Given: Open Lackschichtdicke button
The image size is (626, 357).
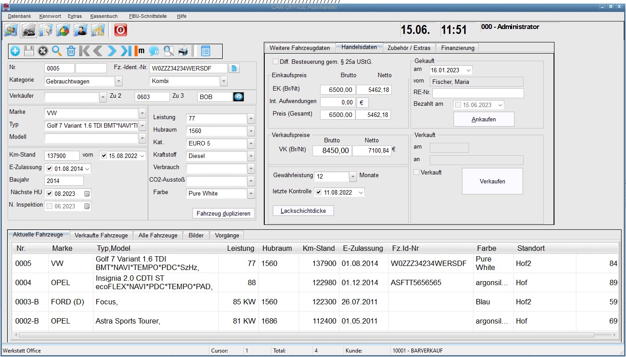Looking at the screenshot, I should 303,211.
